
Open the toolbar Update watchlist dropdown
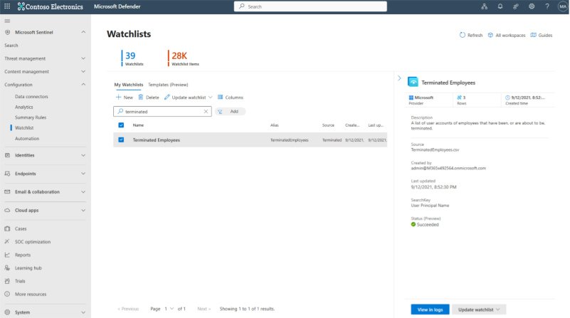click(x=189, y=97)
